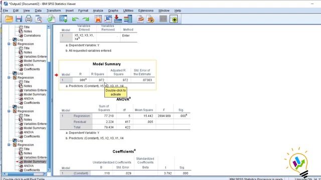Open Print Preview from the magnifier icon
This screenshot has width=321, height=180.
click(39, 19)
